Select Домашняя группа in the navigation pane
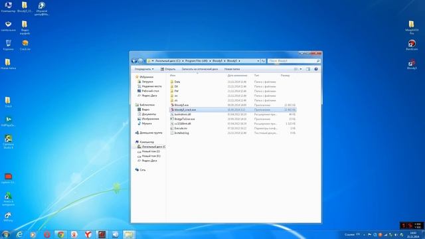The width and height of the screenshot is (425, 239). (x=151, y=133)
